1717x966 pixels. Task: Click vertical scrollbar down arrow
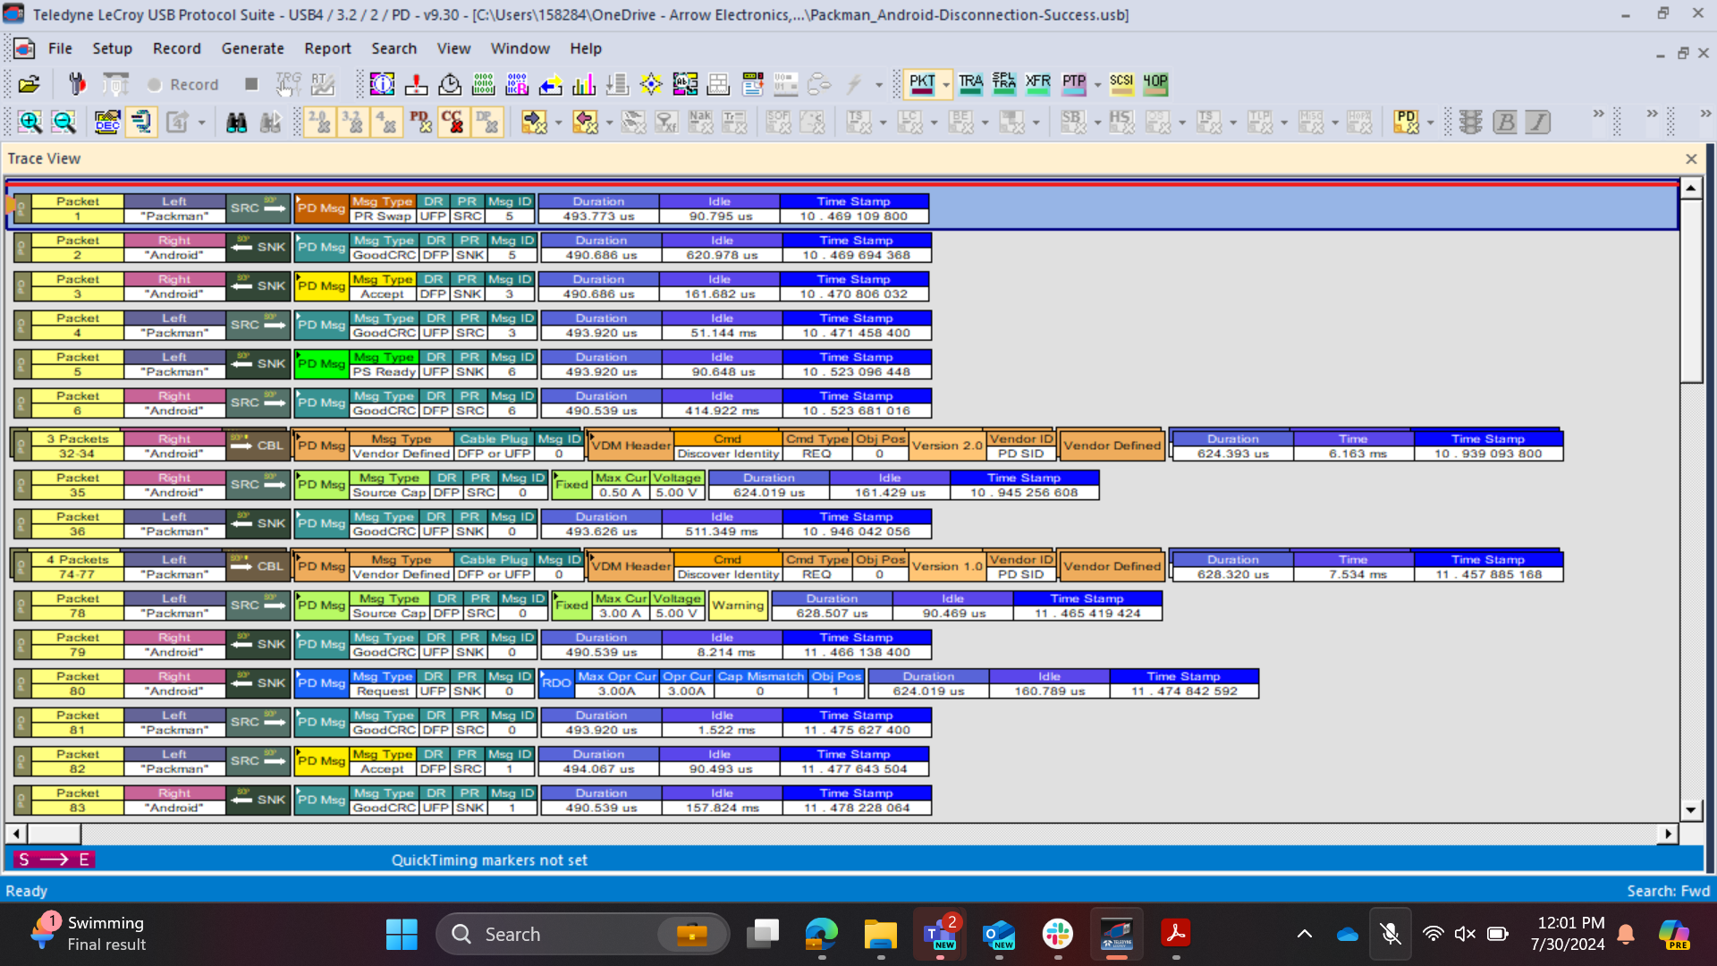coord(1690,810)
